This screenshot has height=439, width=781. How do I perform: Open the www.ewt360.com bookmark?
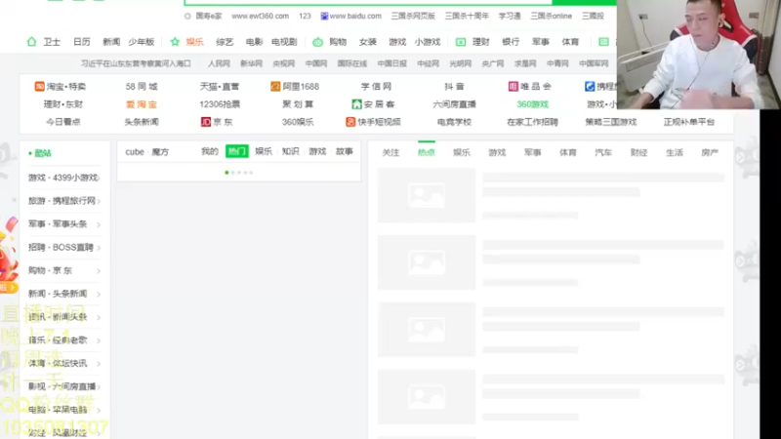pos(260,16)
